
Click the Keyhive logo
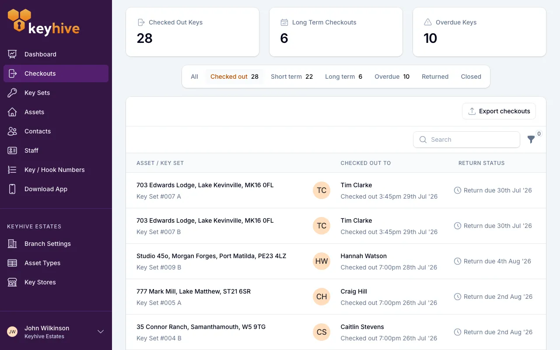point(44,22)
